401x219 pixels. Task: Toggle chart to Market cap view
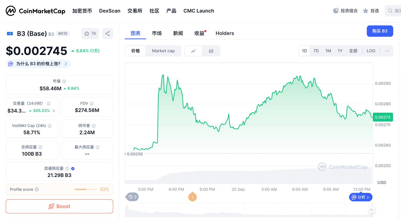pos(163,51)
